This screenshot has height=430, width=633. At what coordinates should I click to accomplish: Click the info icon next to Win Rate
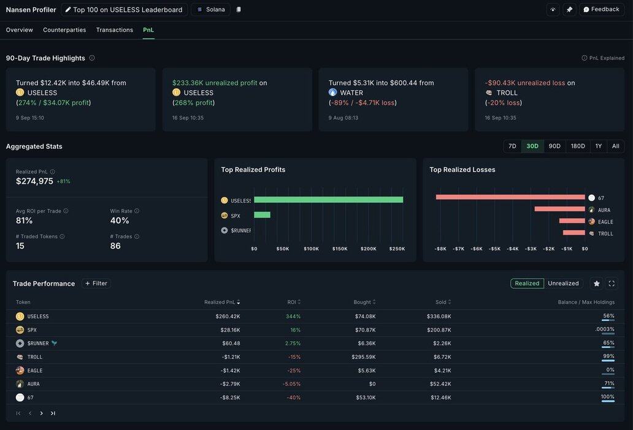click(137, 211)
